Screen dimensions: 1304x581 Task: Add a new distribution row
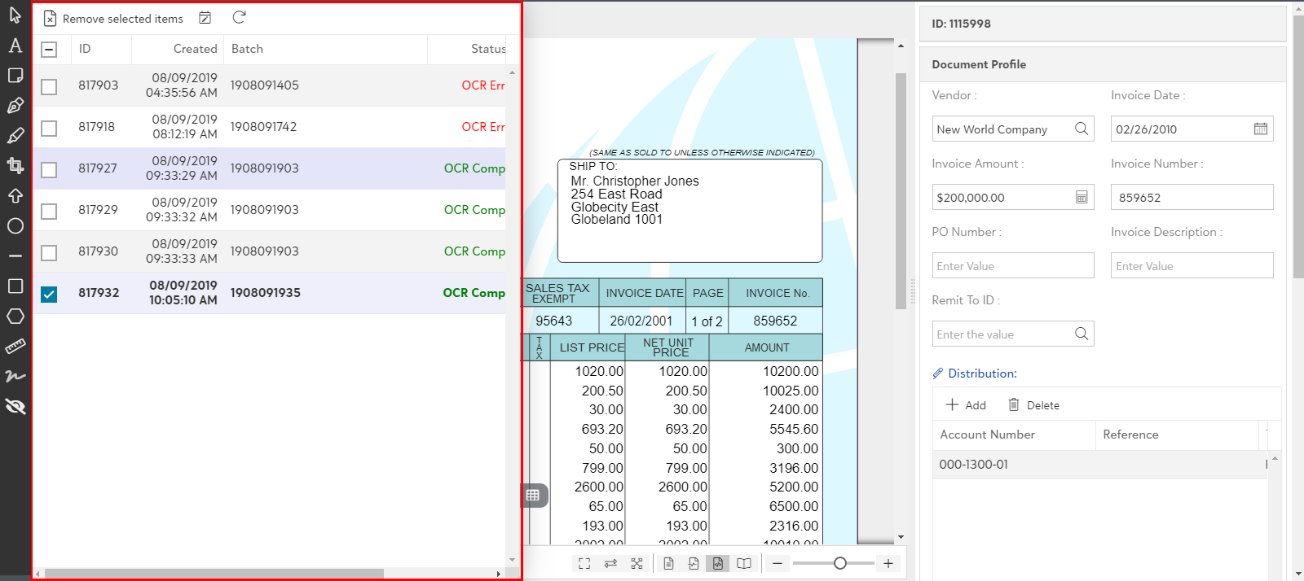tap(966, 405)
